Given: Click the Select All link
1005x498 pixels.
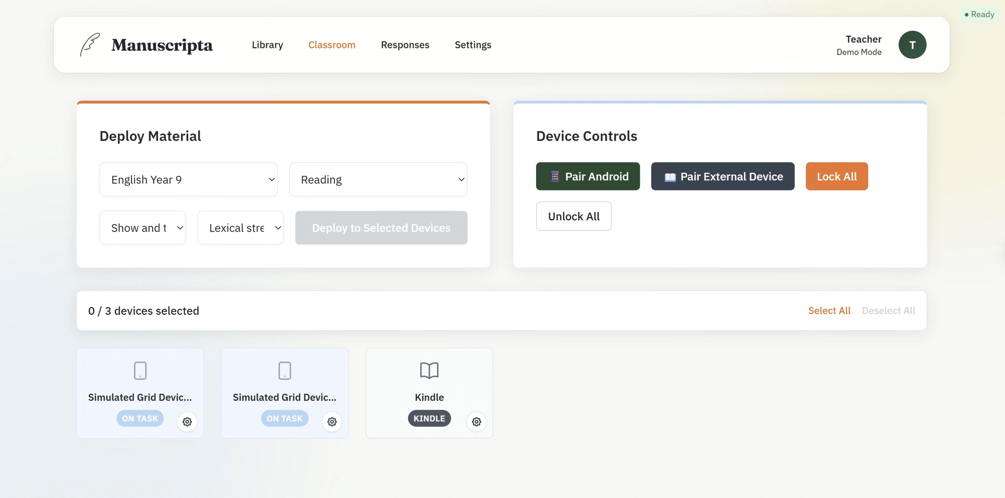Looking at the screenshot, I should [829, 311].
